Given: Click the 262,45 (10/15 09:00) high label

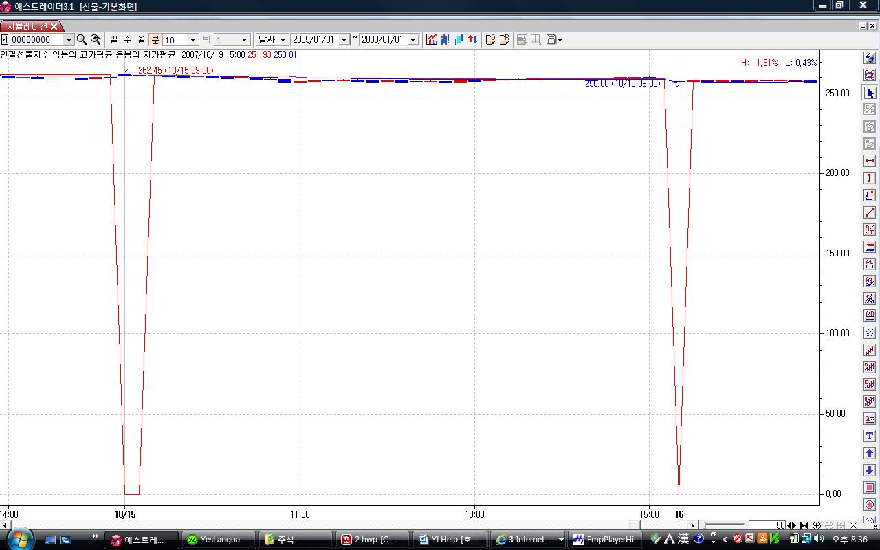Looking at the screenshot, I should (x=175, y=70).
